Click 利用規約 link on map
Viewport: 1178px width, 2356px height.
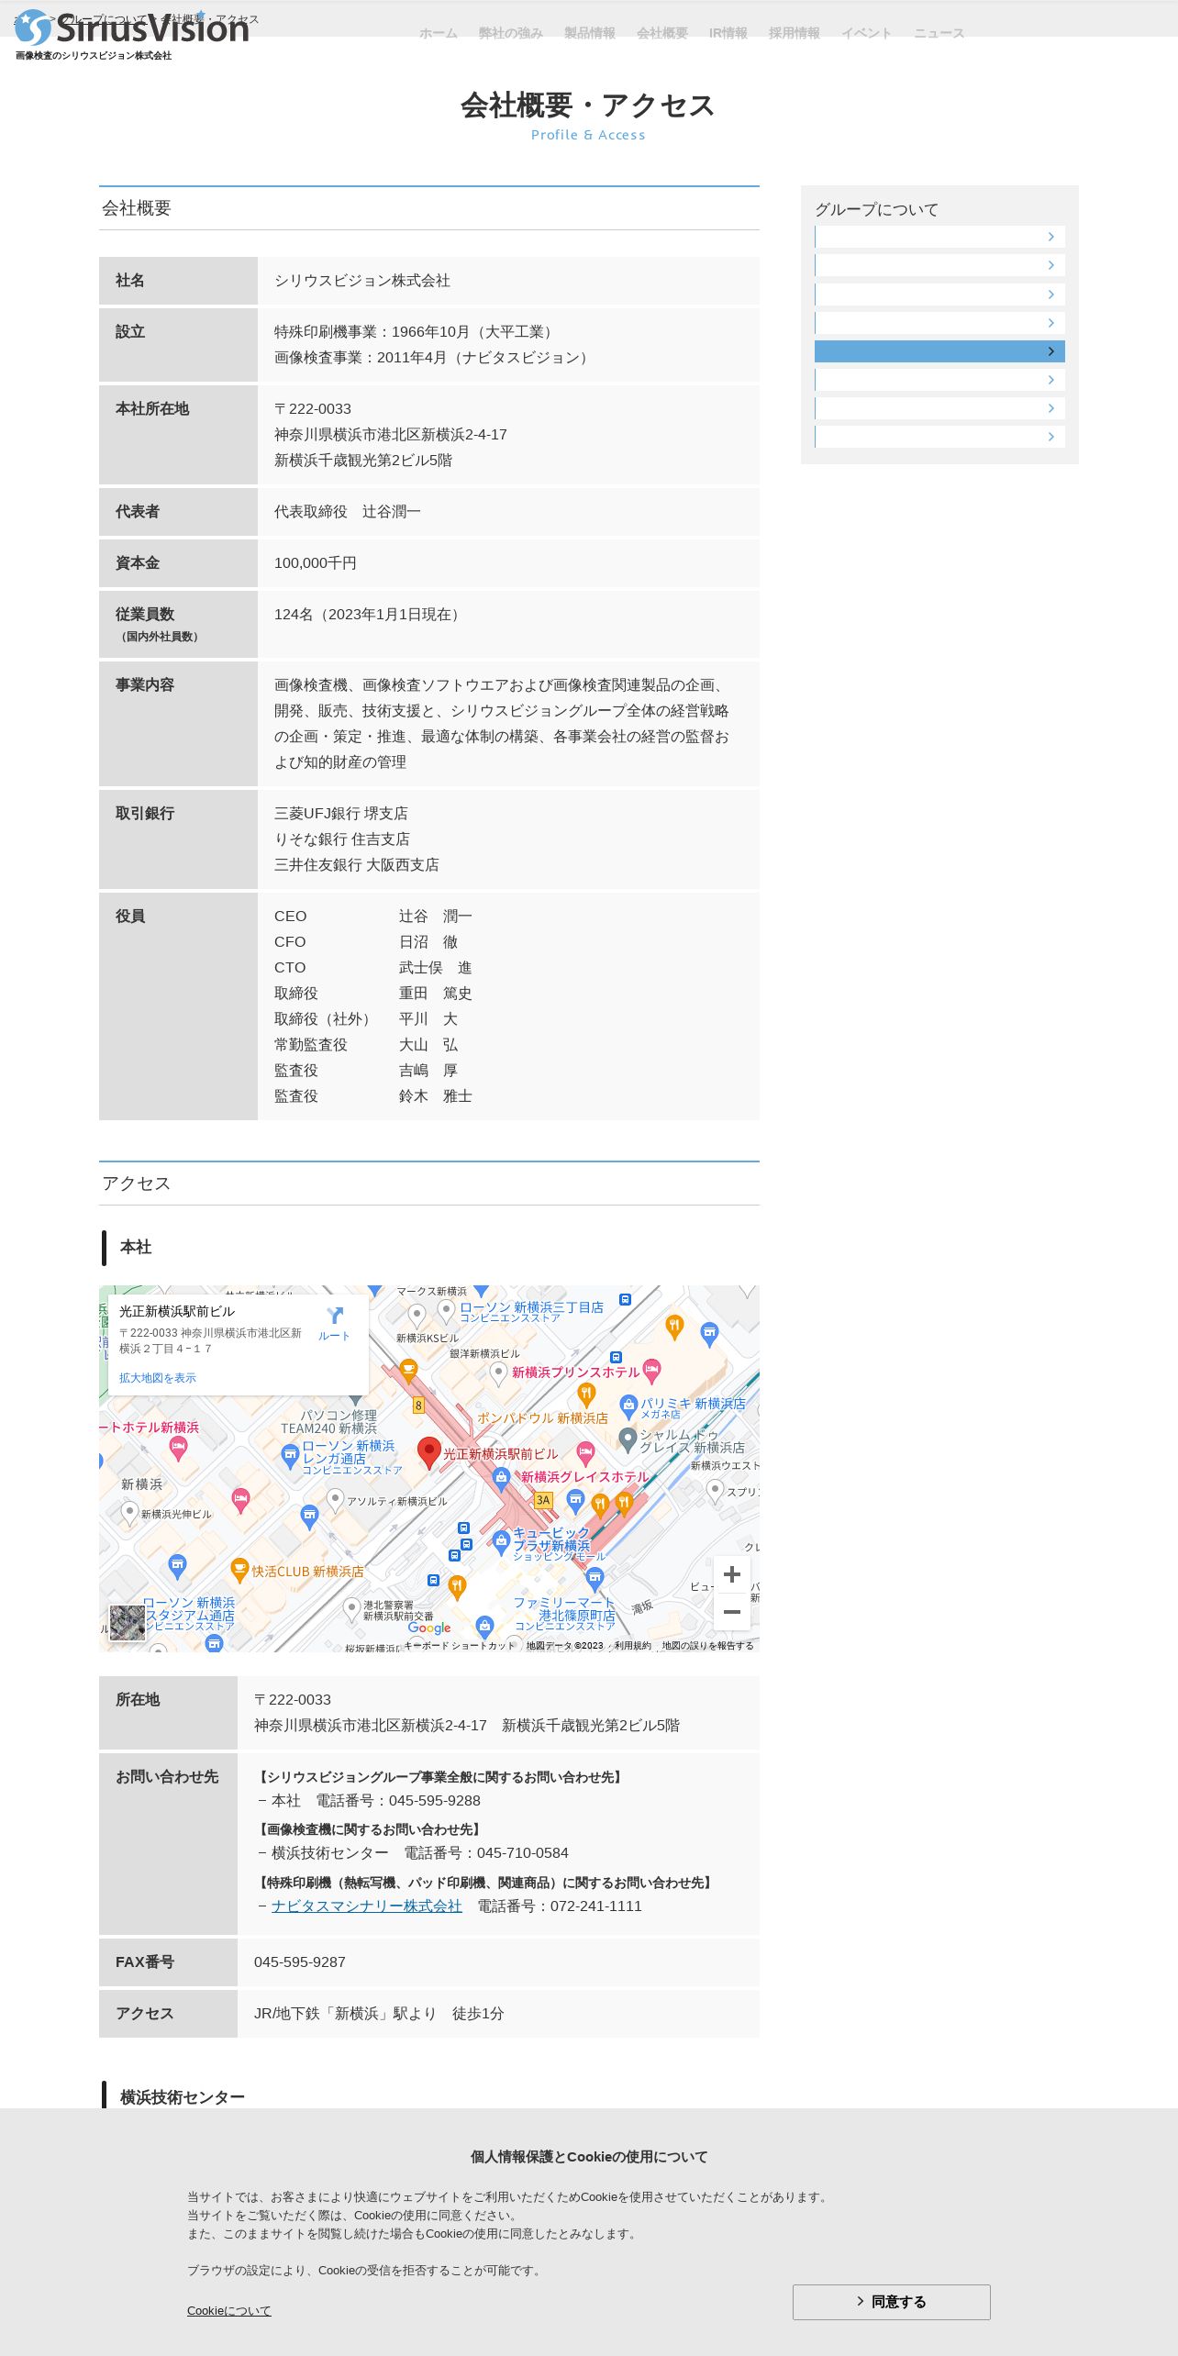(633, 1645)
